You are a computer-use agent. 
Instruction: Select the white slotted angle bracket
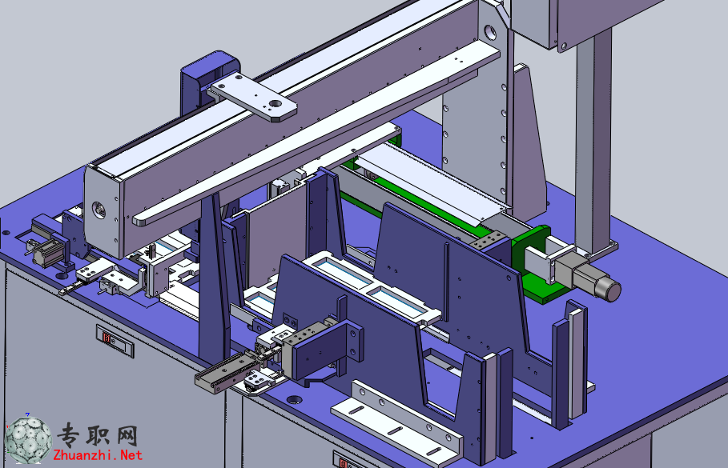pyautogui.click(x=397, y=423)
